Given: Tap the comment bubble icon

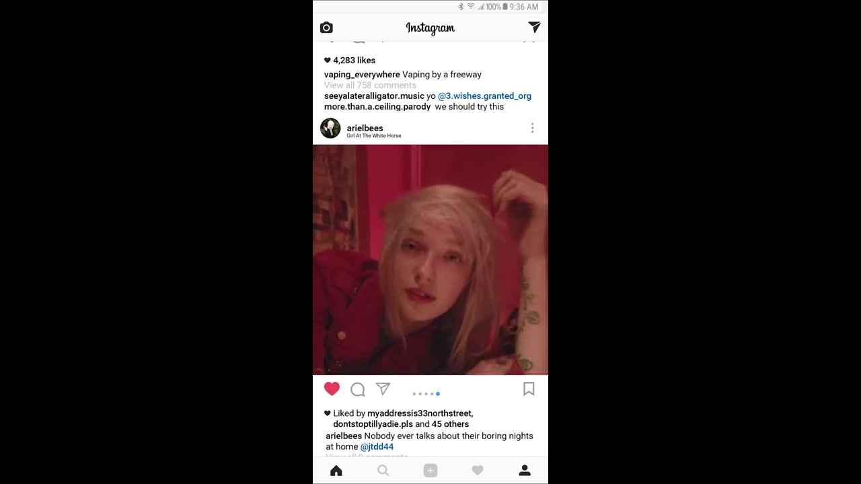Looking at the screenshot, I should coord(358,389).
